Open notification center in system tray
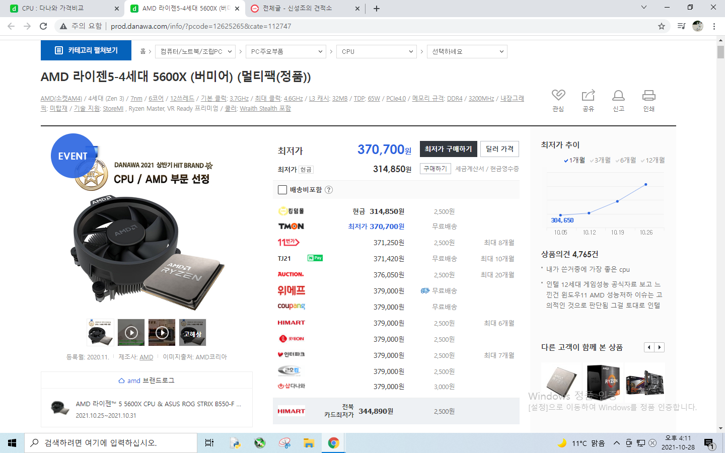The width and height of the screenshot is (725, 453). click(x=709, y=443)
